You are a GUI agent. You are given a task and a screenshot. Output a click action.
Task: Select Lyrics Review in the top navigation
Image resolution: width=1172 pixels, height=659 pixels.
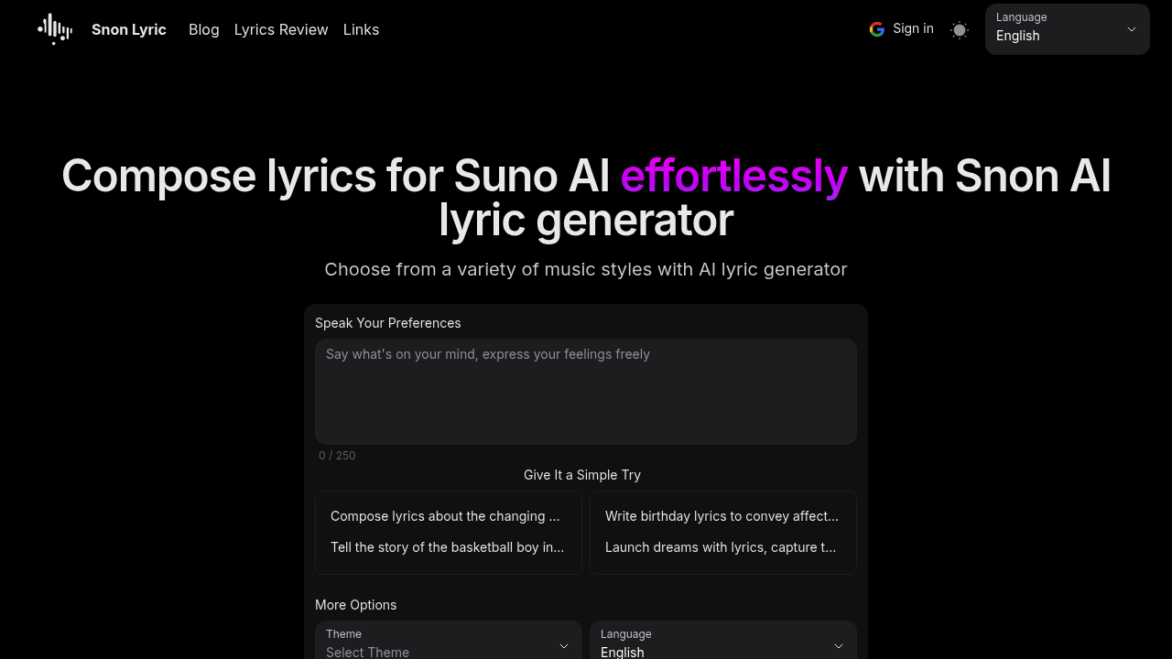pos(281,29)
